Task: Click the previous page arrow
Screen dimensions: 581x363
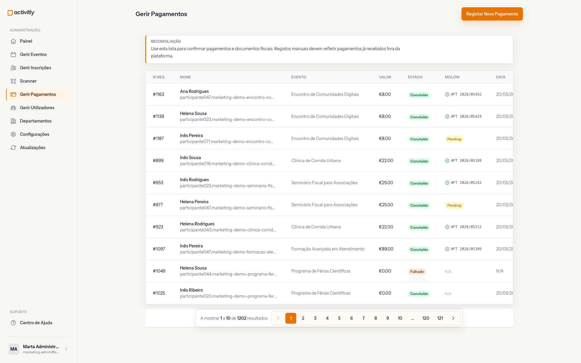Action: pyautogui.click(x=278, y=318)
